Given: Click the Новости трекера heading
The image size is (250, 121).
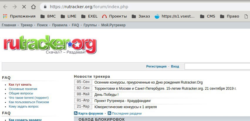Looking at the screenshot, I should 92,76.
